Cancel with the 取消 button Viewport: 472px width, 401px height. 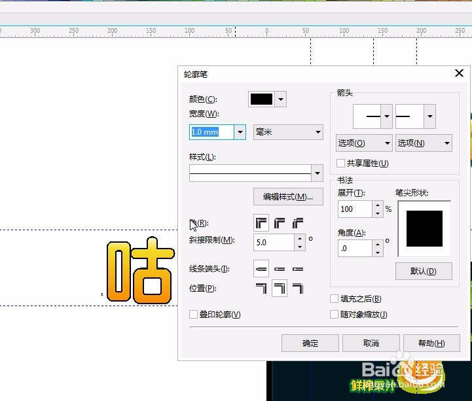[x=371, y=343]
